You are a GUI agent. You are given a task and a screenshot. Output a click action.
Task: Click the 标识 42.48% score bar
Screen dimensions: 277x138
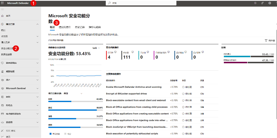76,101
